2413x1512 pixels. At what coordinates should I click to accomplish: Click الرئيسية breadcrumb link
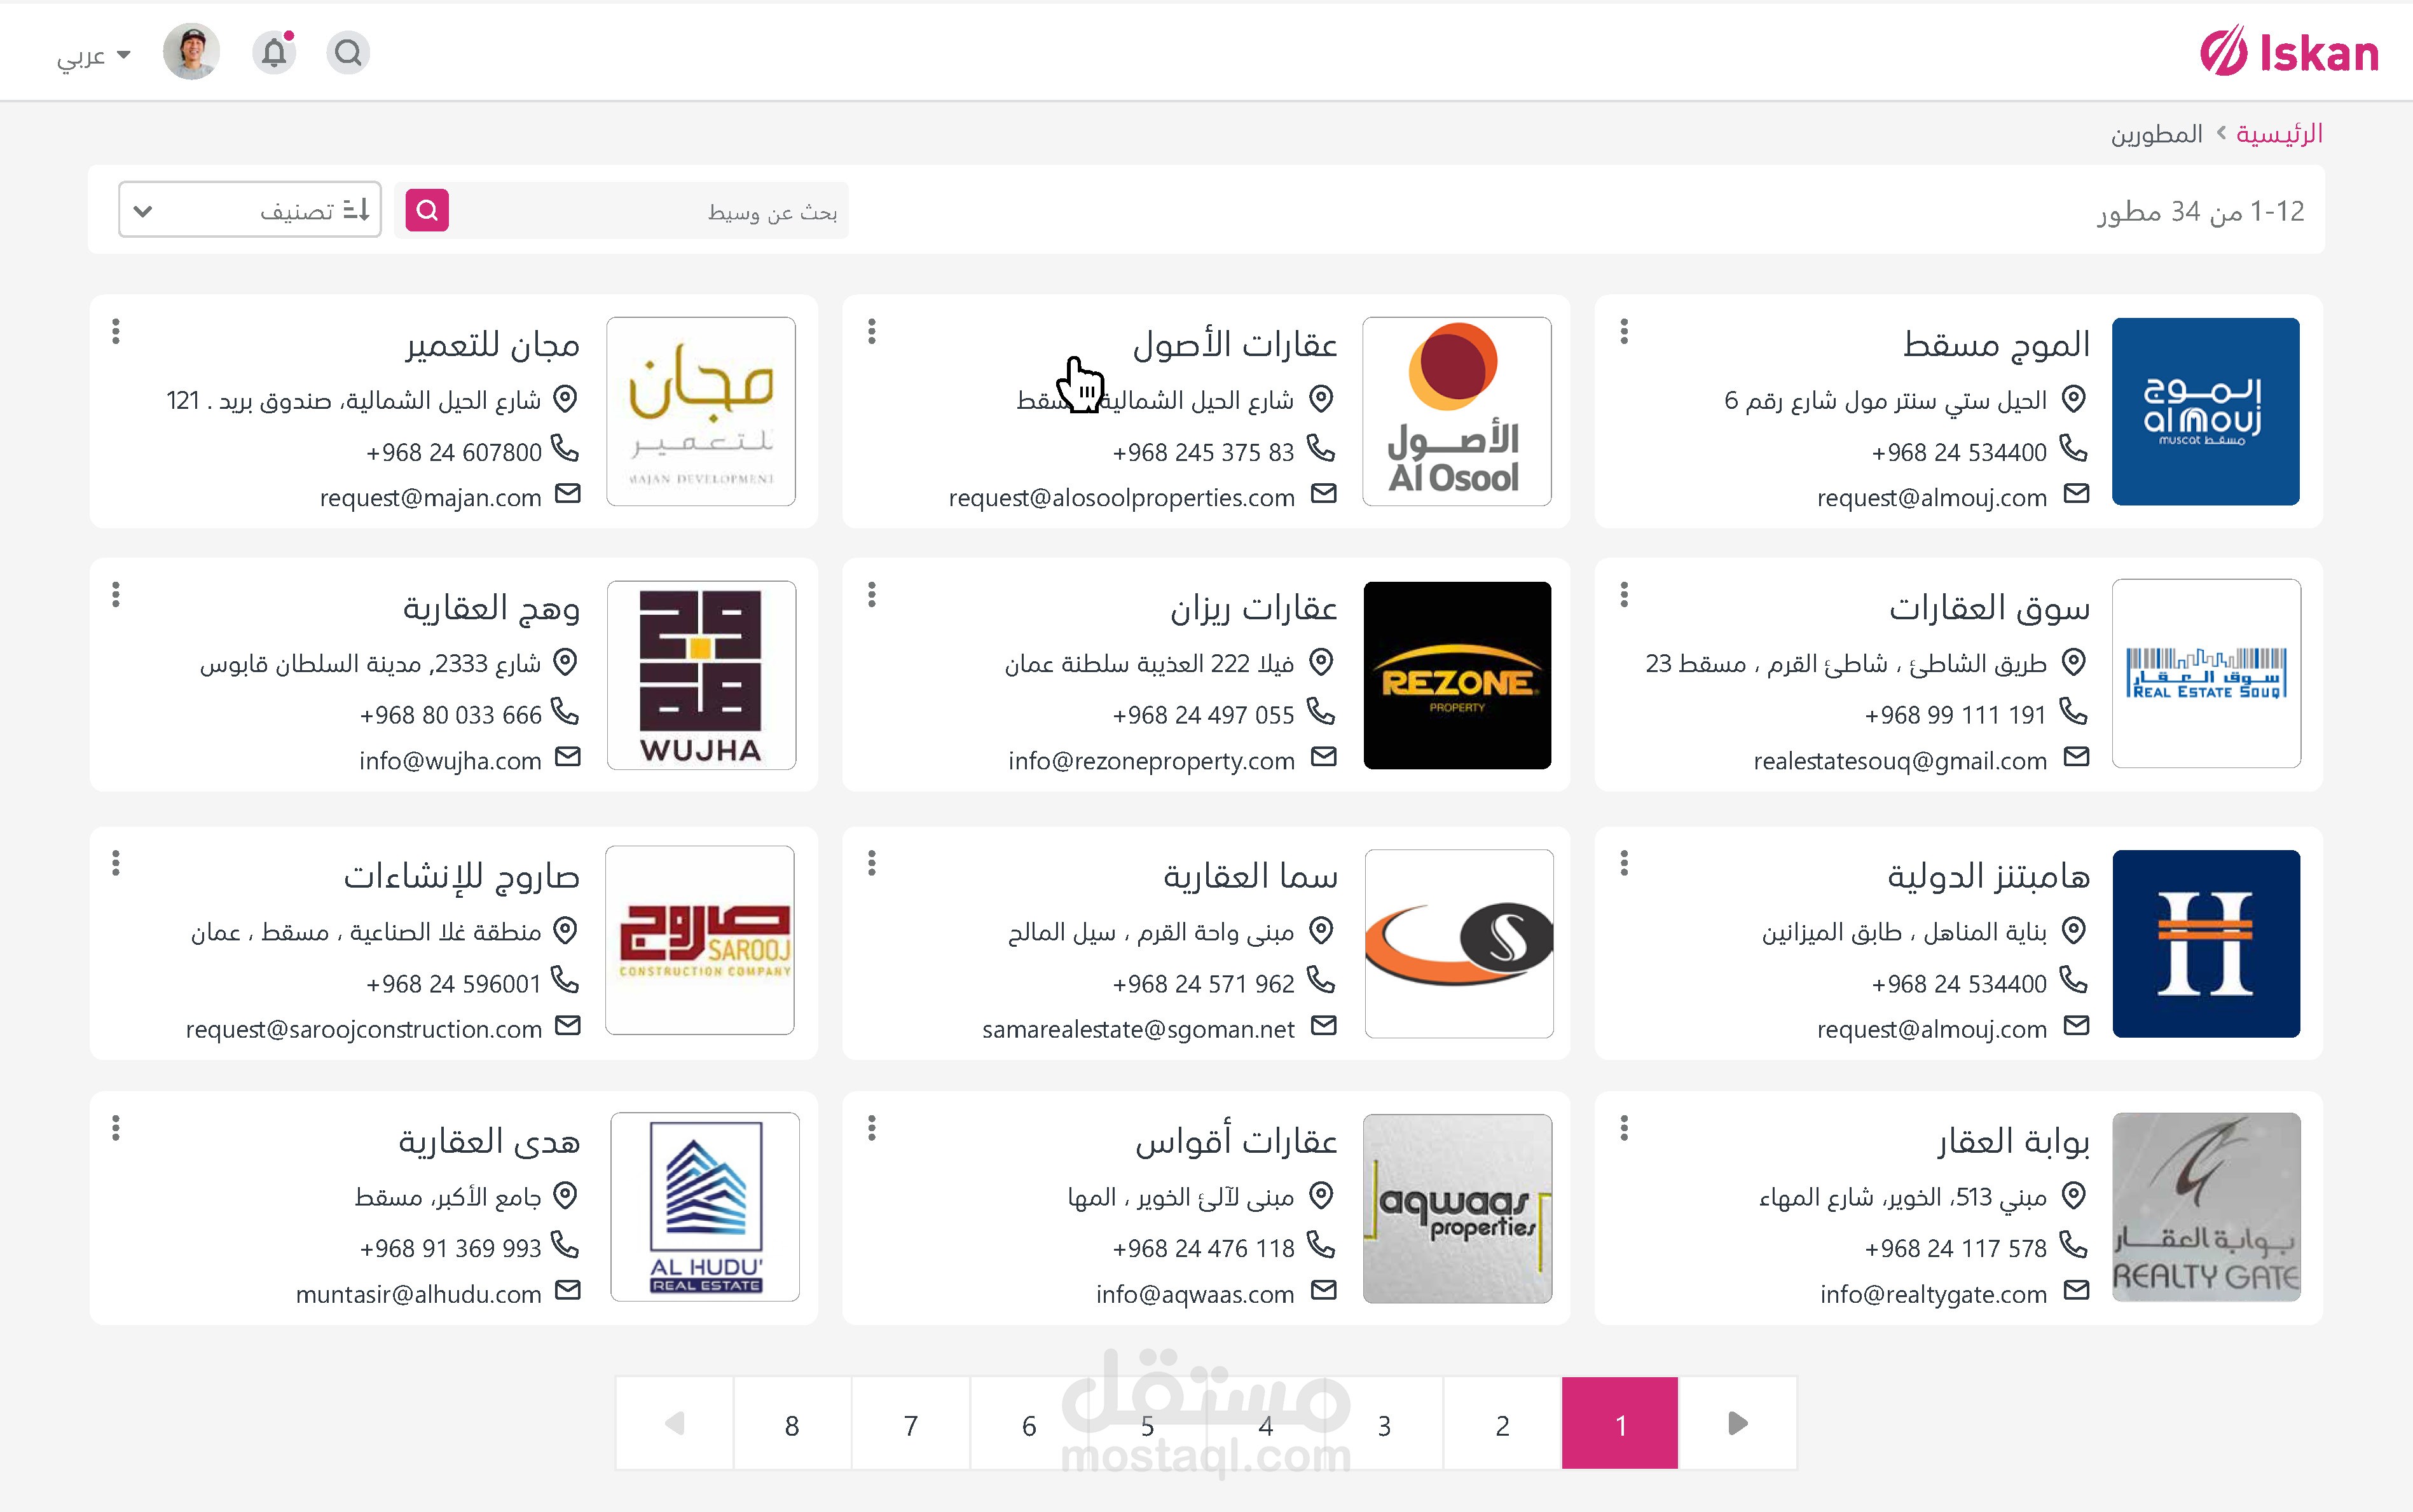[x=2279, y=134]
